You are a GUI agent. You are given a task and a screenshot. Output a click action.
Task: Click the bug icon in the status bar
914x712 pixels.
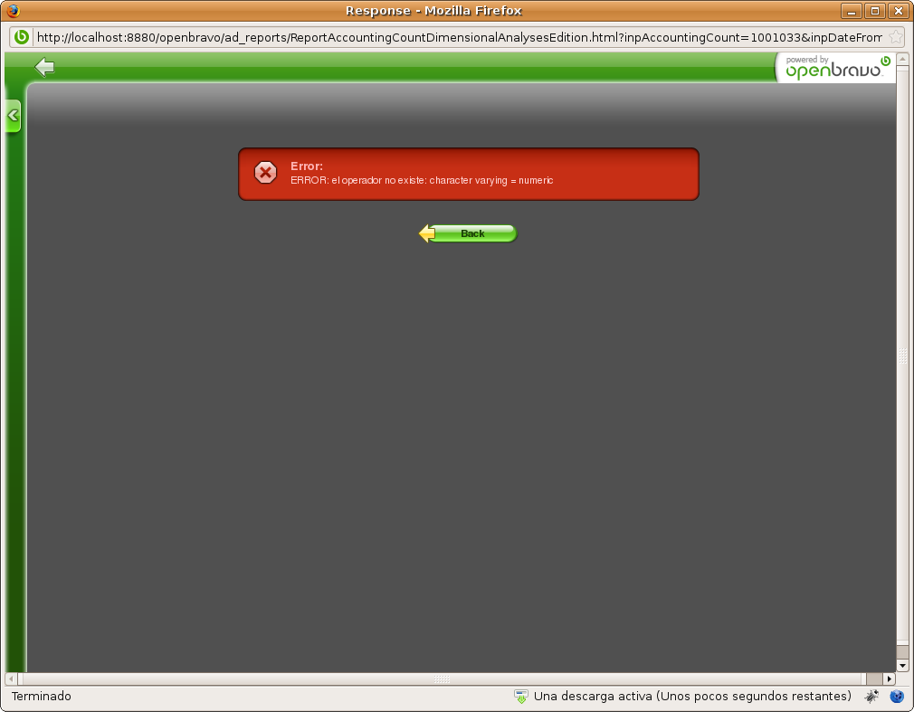coord(871,697)
